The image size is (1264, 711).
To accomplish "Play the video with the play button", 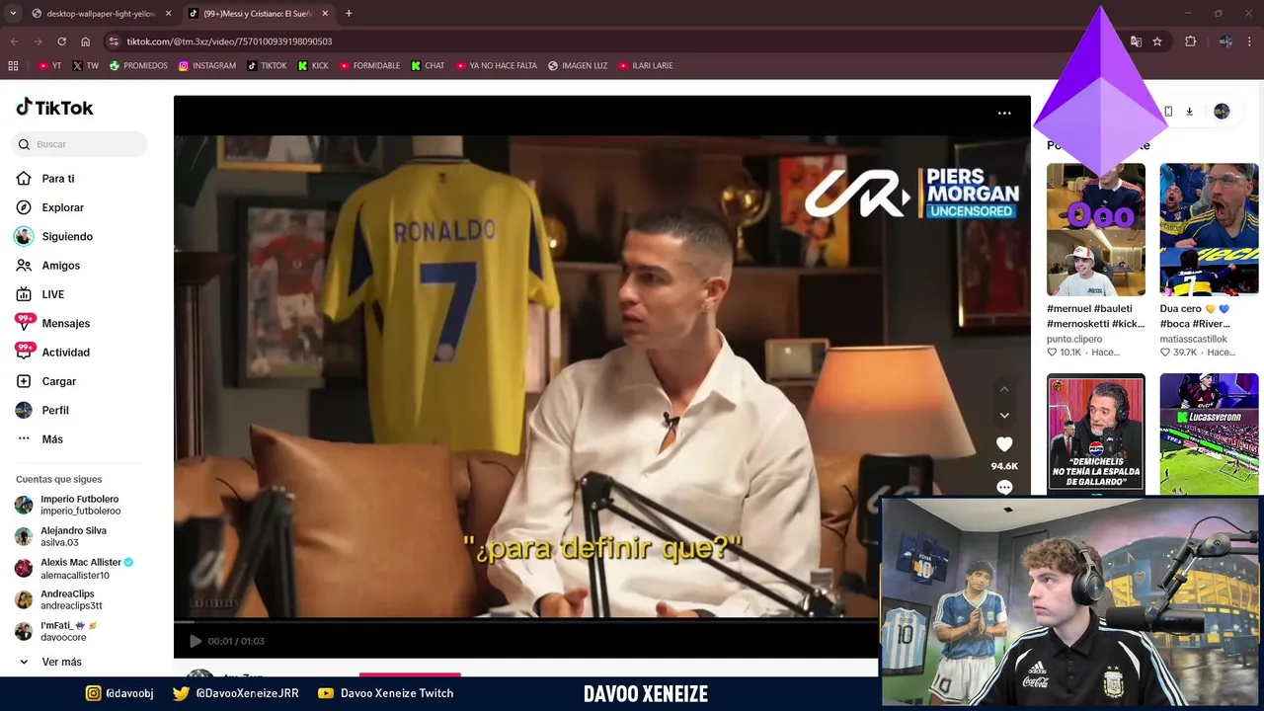I will click(x=195, y=641).
